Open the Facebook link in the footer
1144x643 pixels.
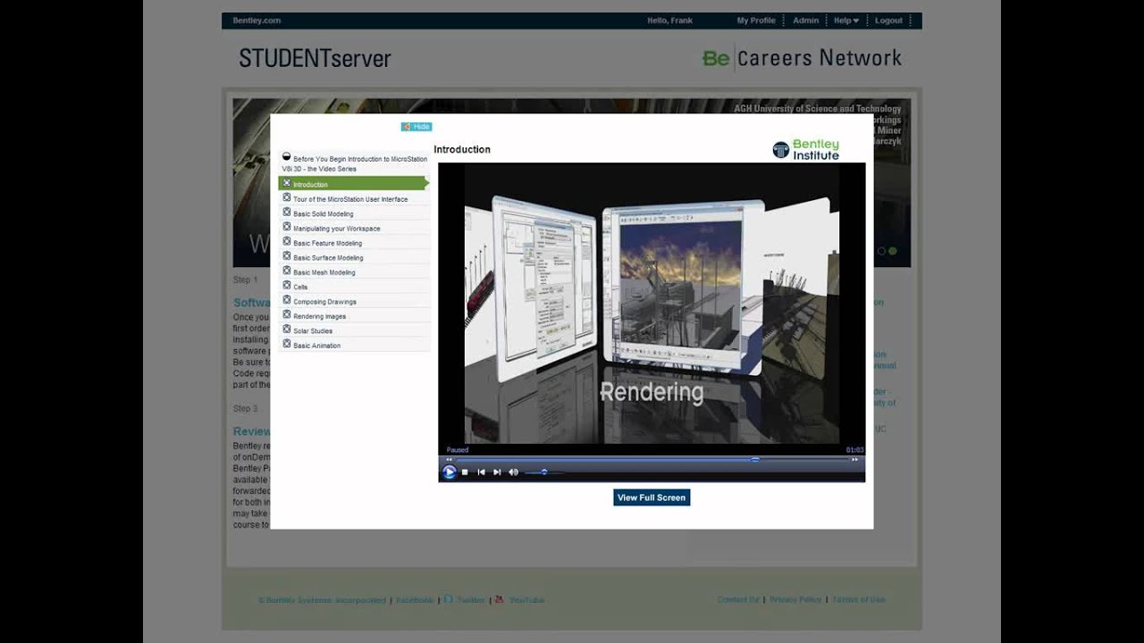coord(415,600)
